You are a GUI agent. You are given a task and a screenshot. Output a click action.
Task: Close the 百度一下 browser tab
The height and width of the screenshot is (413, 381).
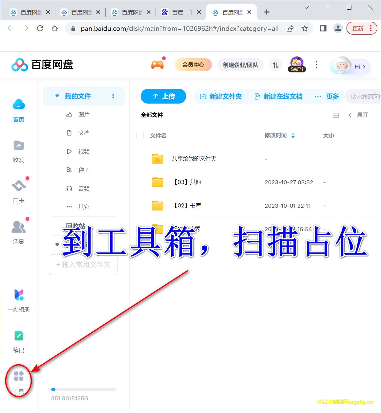pyautogui.click(x=199, y=12)
